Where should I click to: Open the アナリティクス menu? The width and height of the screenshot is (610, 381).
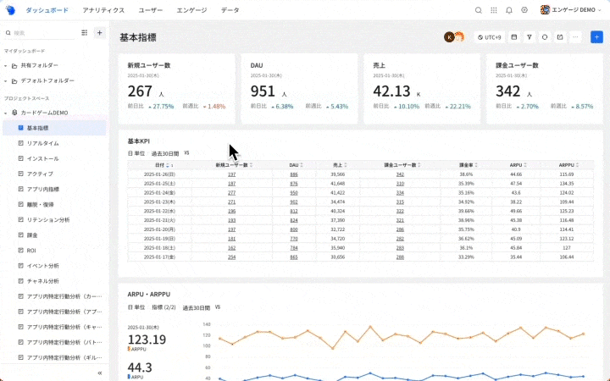(x=103, y=10)
